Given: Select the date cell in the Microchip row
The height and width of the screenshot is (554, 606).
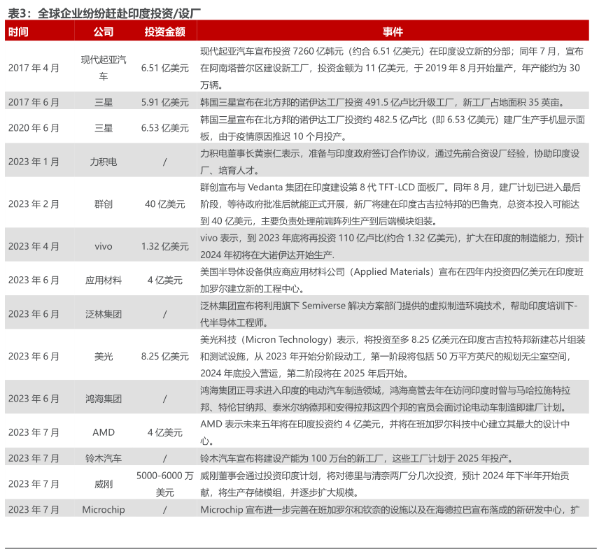Looking at the screenshot, I should pyautogui.click(x=34, y=509).
